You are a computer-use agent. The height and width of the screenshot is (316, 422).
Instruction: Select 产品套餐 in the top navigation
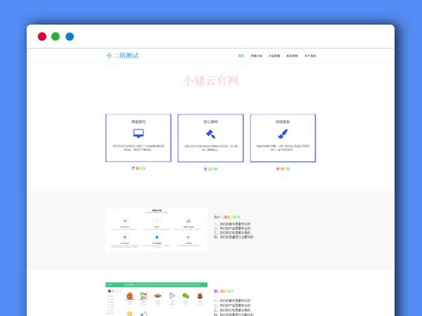(274, 55)
